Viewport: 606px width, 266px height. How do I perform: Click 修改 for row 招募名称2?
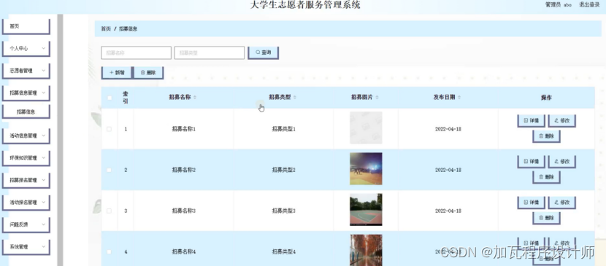[562, 162]
